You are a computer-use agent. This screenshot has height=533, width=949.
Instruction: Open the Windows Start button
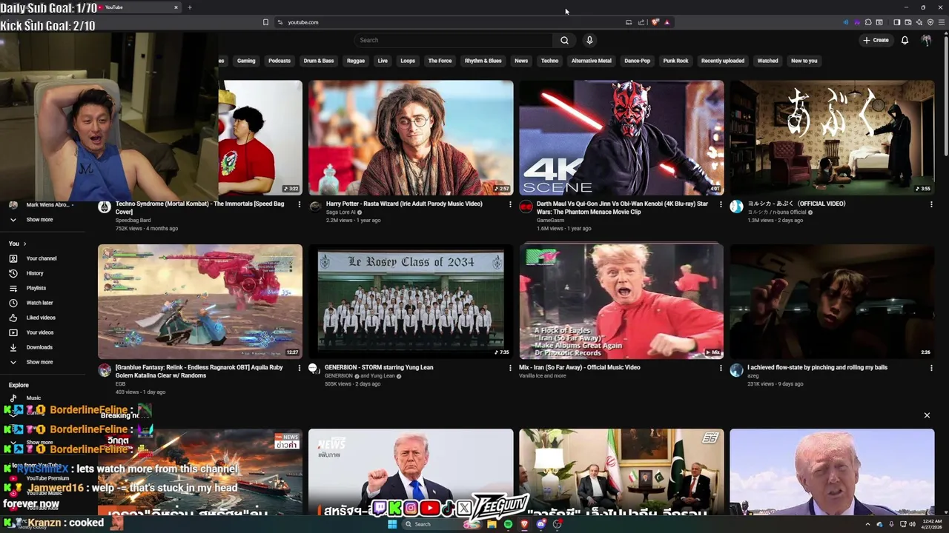(x=392, y=524)
